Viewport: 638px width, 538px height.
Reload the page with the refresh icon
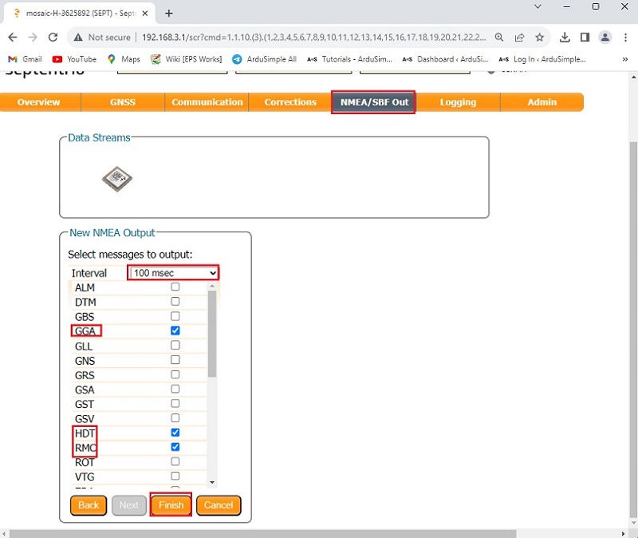click(x=53, y=38)
